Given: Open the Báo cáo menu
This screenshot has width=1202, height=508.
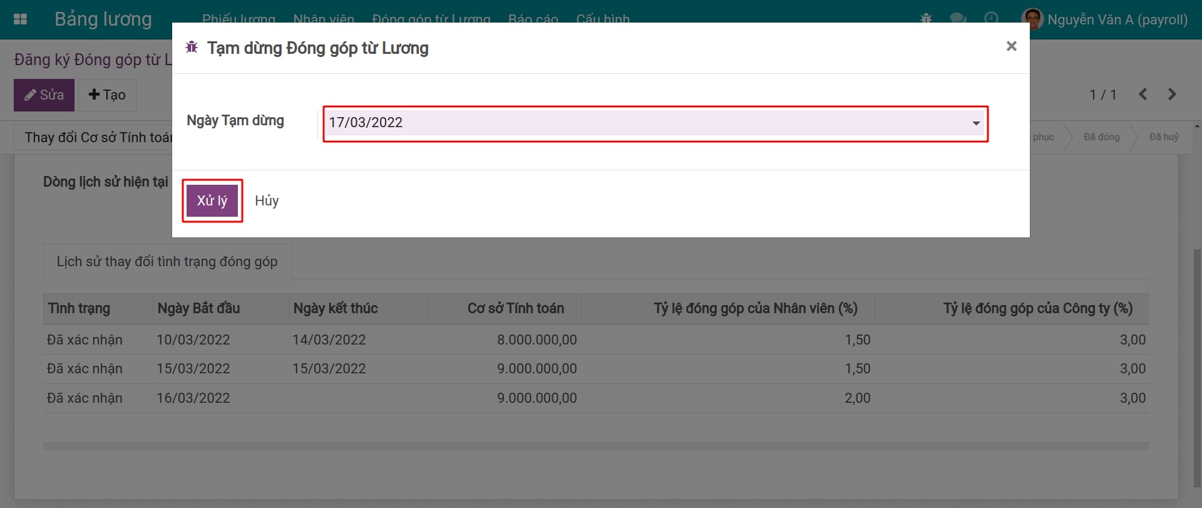Looking at the screenshot, I should click(533, 19).
